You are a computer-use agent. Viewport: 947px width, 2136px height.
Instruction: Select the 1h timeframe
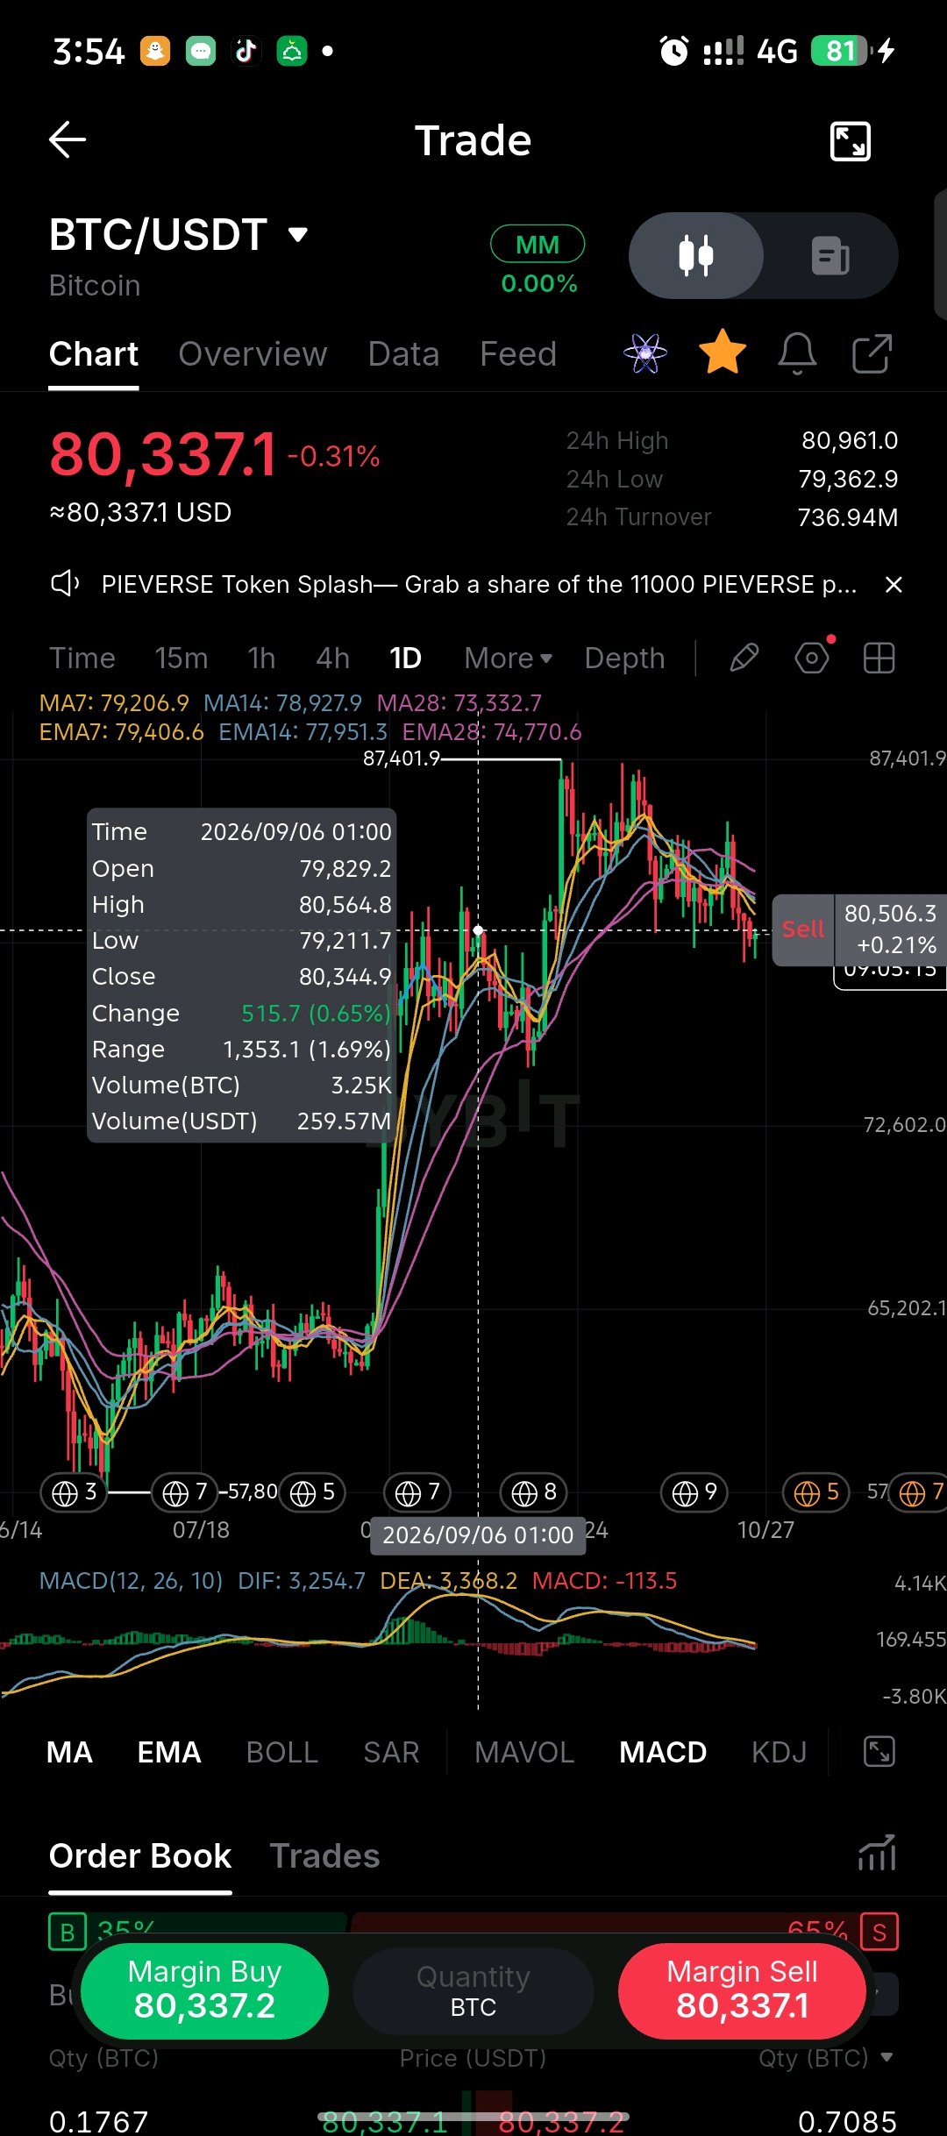tap(261, 658)
